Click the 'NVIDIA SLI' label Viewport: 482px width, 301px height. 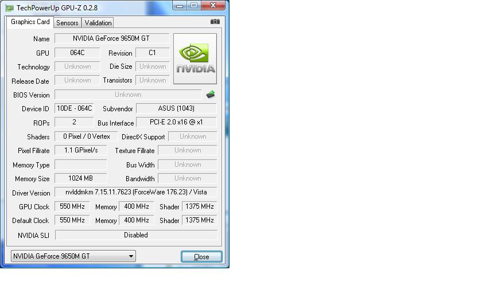(33, 236)
